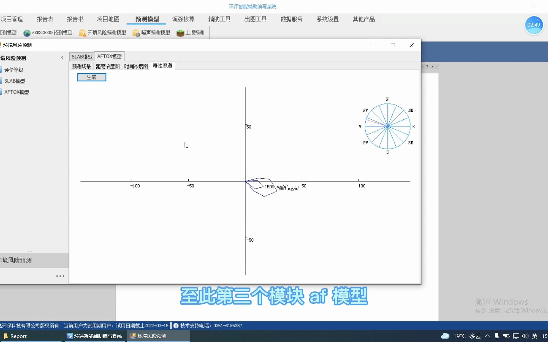Screen dimensions: 548x342
Task: Show hidden tray icons via the up arrow
Action: click(x=487, y=336)
